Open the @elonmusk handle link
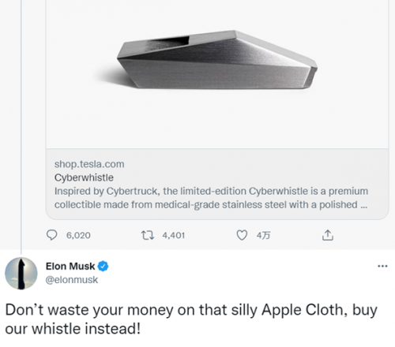Image resolution: width=395 pixels, height=347 pixels. (72, 280)
